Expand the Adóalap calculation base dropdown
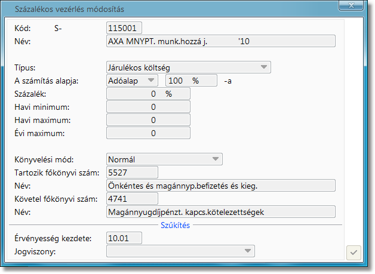Screen dimensions: 375x274 coord(131,81)
